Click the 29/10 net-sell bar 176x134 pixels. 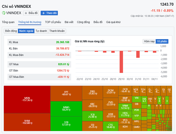click(x=121, y=62)
